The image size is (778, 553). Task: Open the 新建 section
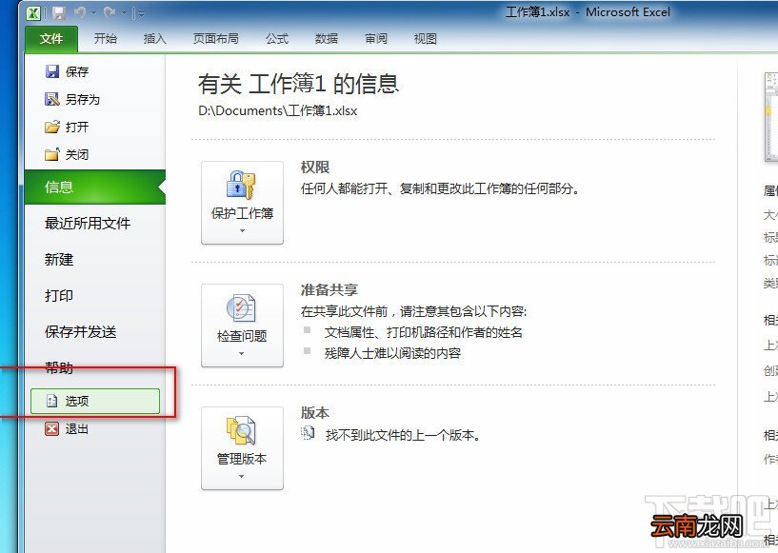(x=59, y=260)
